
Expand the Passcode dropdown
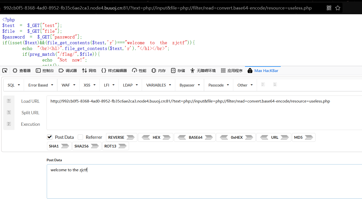(219, 85)
